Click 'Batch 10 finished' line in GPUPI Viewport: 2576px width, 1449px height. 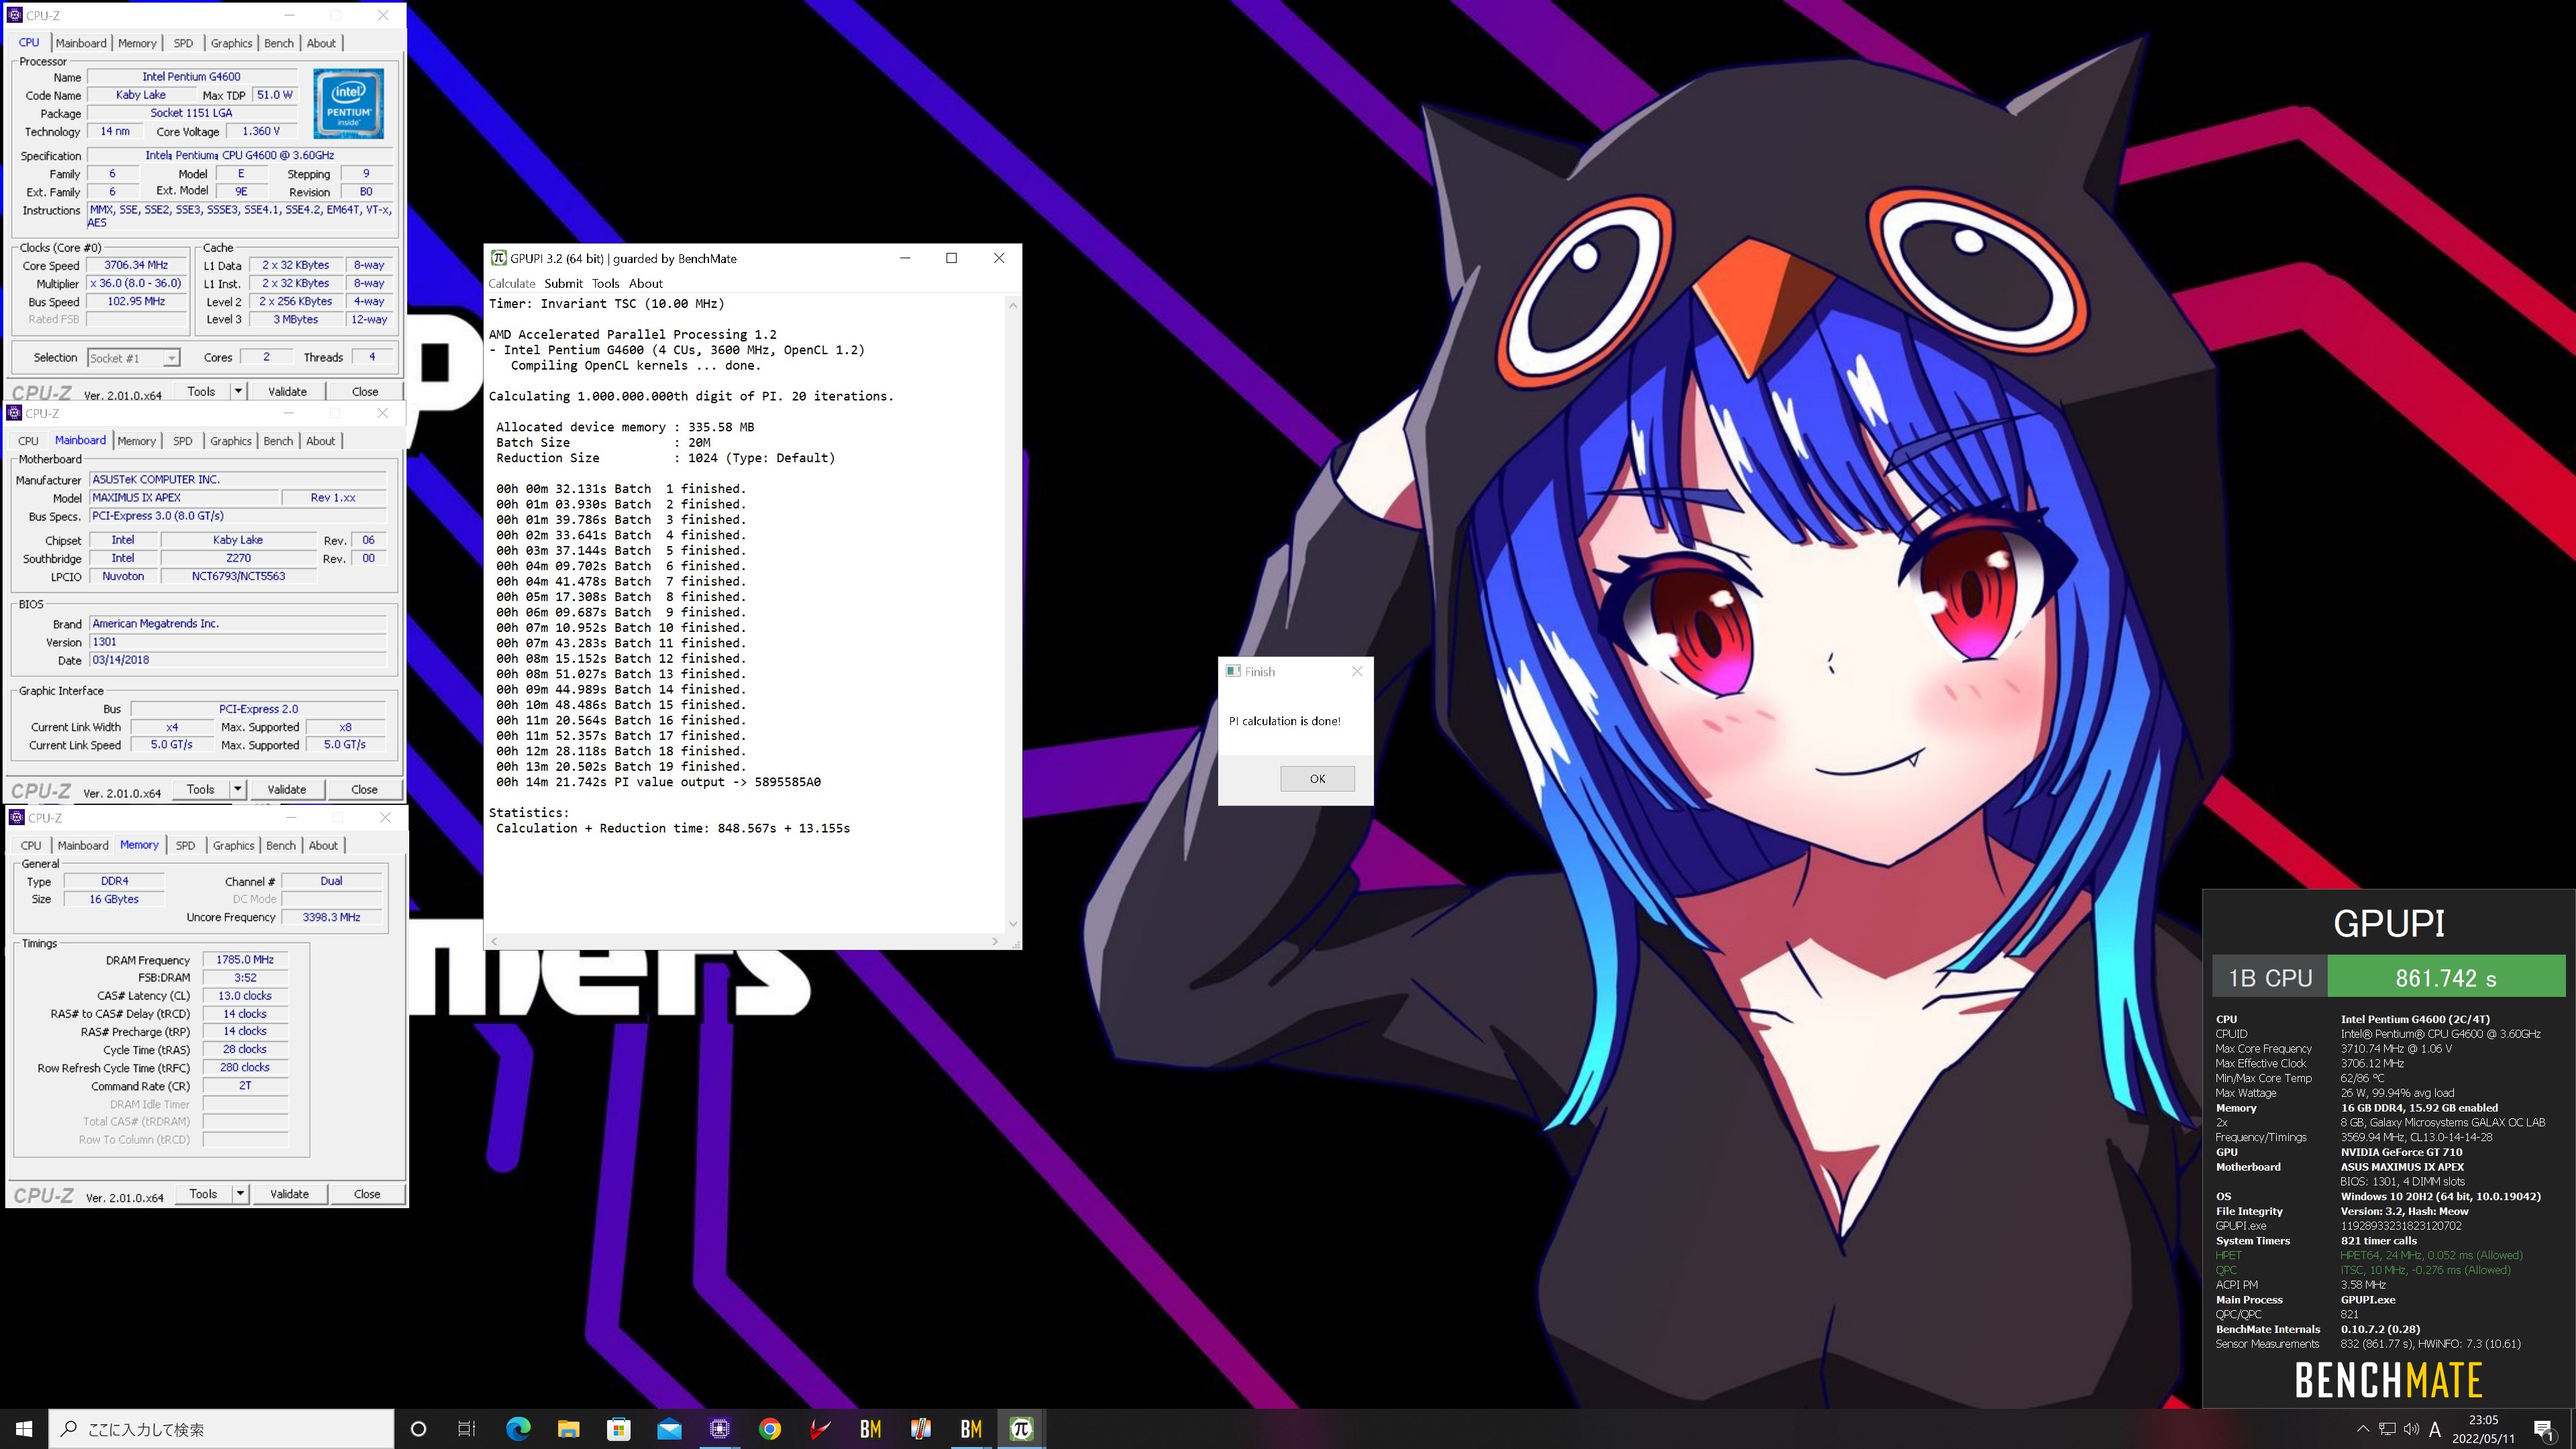coord(621,627)
